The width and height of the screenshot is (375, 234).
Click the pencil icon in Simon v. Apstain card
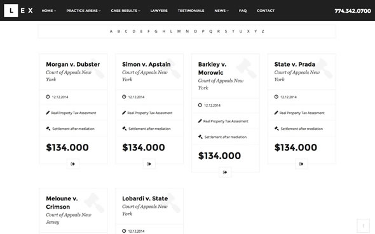(124, 113)
